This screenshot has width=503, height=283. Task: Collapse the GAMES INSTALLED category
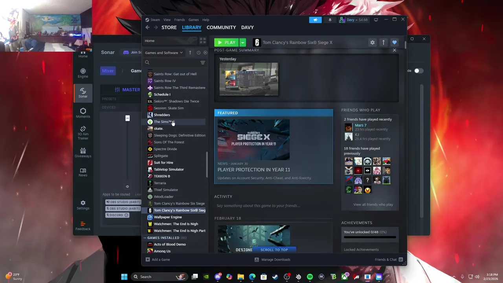pyautogui.click(x=145, y=238)
